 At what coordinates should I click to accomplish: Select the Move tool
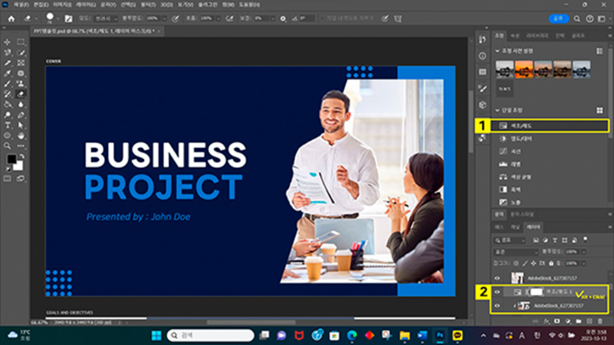click(7, 40)
